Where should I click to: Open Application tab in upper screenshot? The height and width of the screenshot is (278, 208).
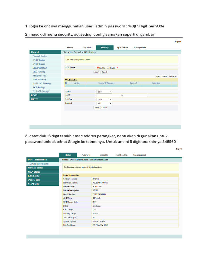[122, 48]
